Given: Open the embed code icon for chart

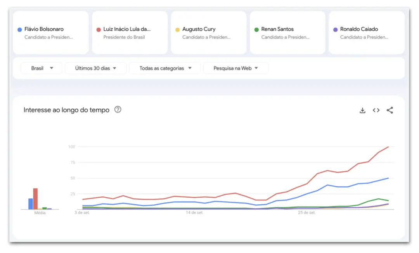Looking at the screenshot, I should click(x=376, y=110).
